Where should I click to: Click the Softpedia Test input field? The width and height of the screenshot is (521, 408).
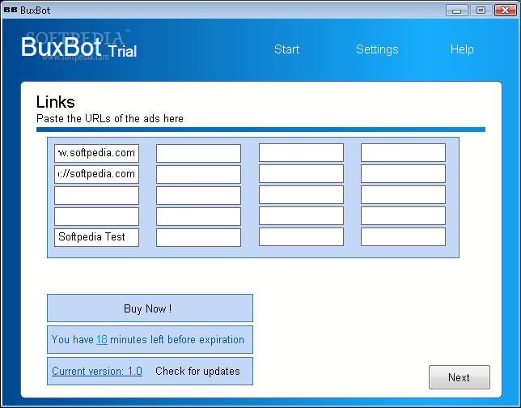[97, 237]
